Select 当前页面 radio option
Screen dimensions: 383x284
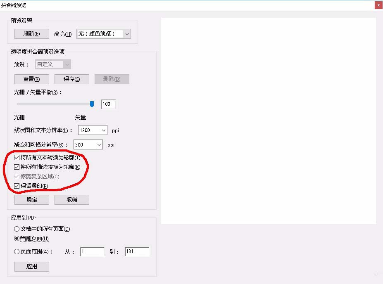pyautogui.click(x=17, y=239)
